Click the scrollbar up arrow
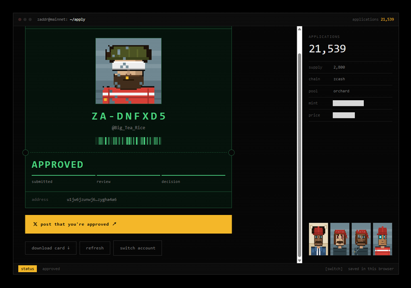411x288 pixels. click(299, 29)
